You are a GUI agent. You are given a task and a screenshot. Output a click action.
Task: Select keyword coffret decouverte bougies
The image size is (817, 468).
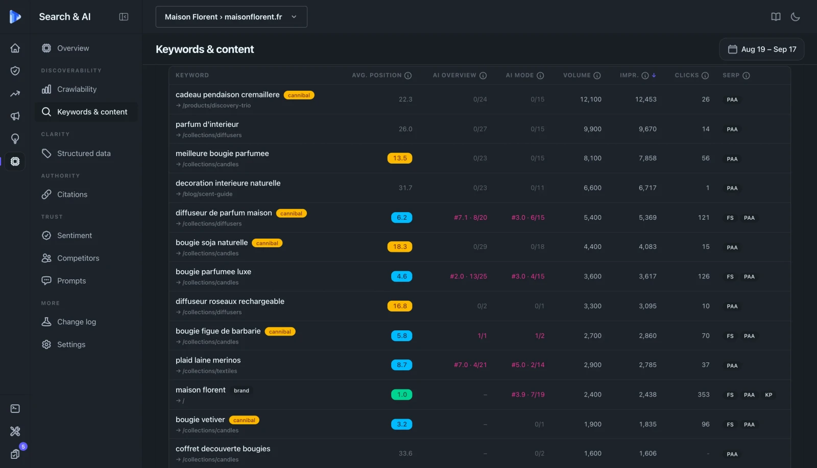click(223, 449)
